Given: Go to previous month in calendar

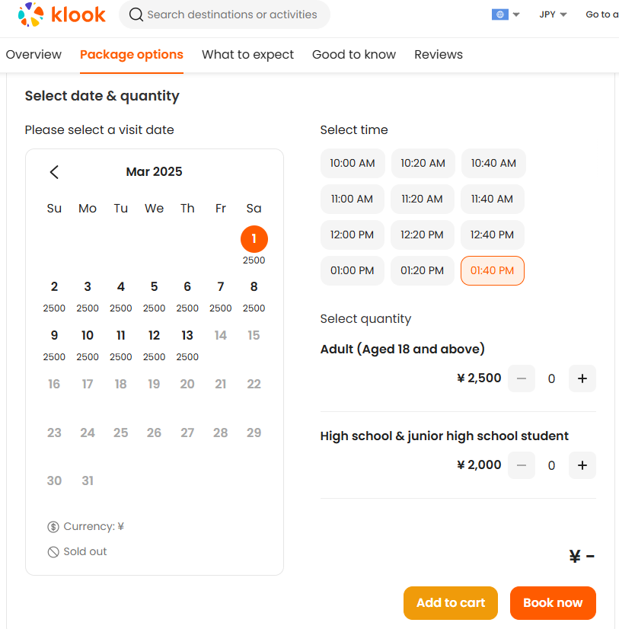Looking at the screenshot, I should pos(55,172).
